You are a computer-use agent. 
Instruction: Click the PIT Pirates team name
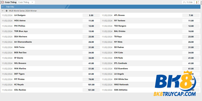19,79
